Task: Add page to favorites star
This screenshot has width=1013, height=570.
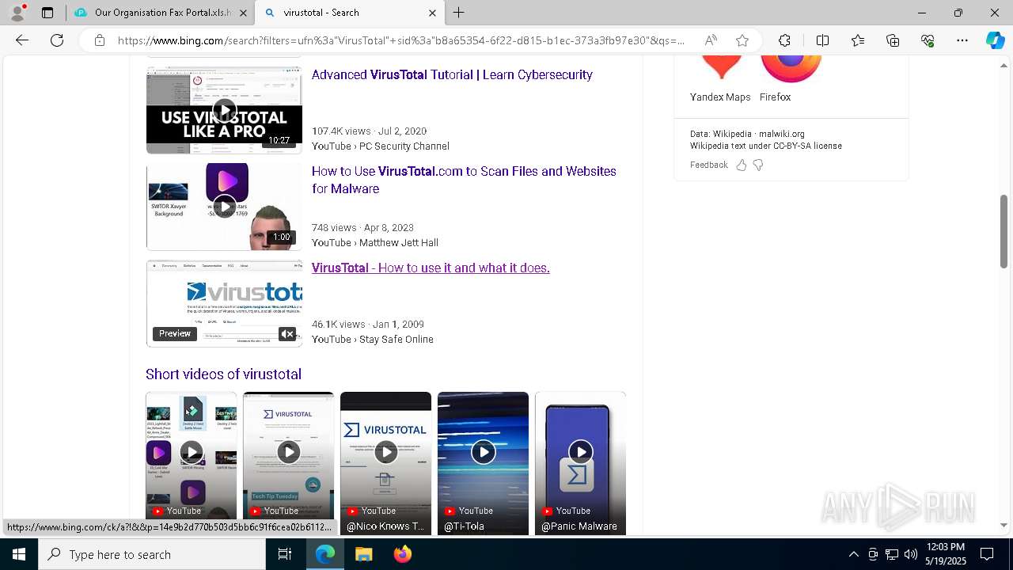Action: click(x=742, y=40)
